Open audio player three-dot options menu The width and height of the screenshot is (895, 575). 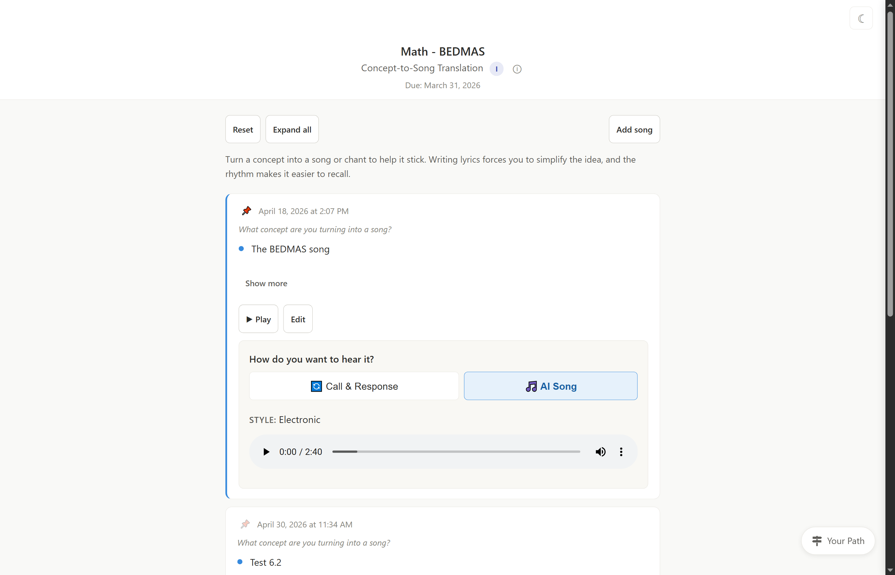(621, 452)
